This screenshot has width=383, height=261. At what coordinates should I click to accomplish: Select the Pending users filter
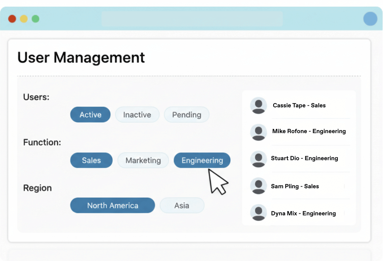point(187,115)
